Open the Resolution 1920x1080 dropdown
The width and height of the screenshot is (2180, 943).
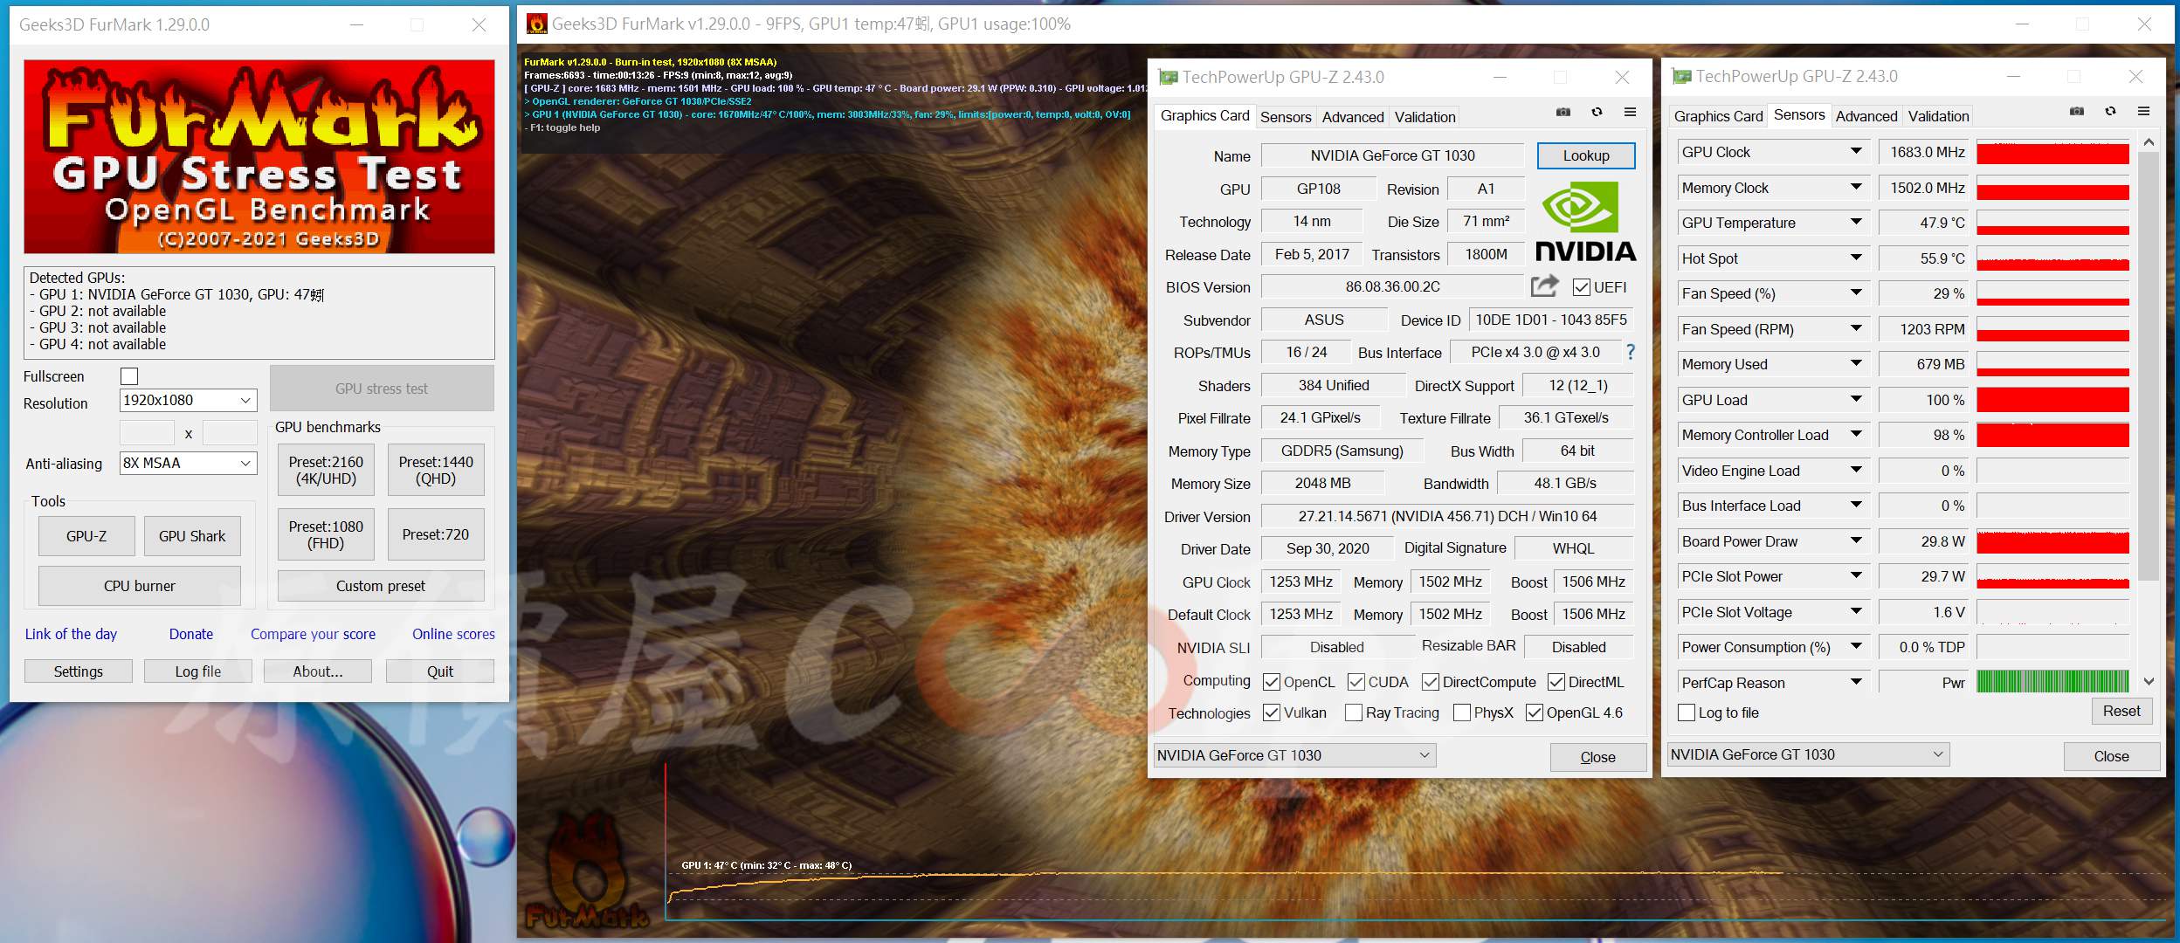pyautogui.click(x=188, y=401)
